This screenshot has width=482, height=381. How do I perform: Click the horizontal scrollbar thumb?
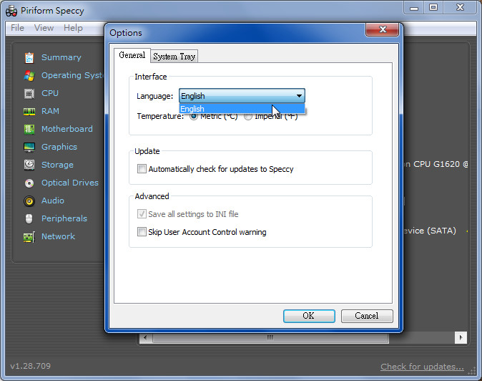pos(270,338)
